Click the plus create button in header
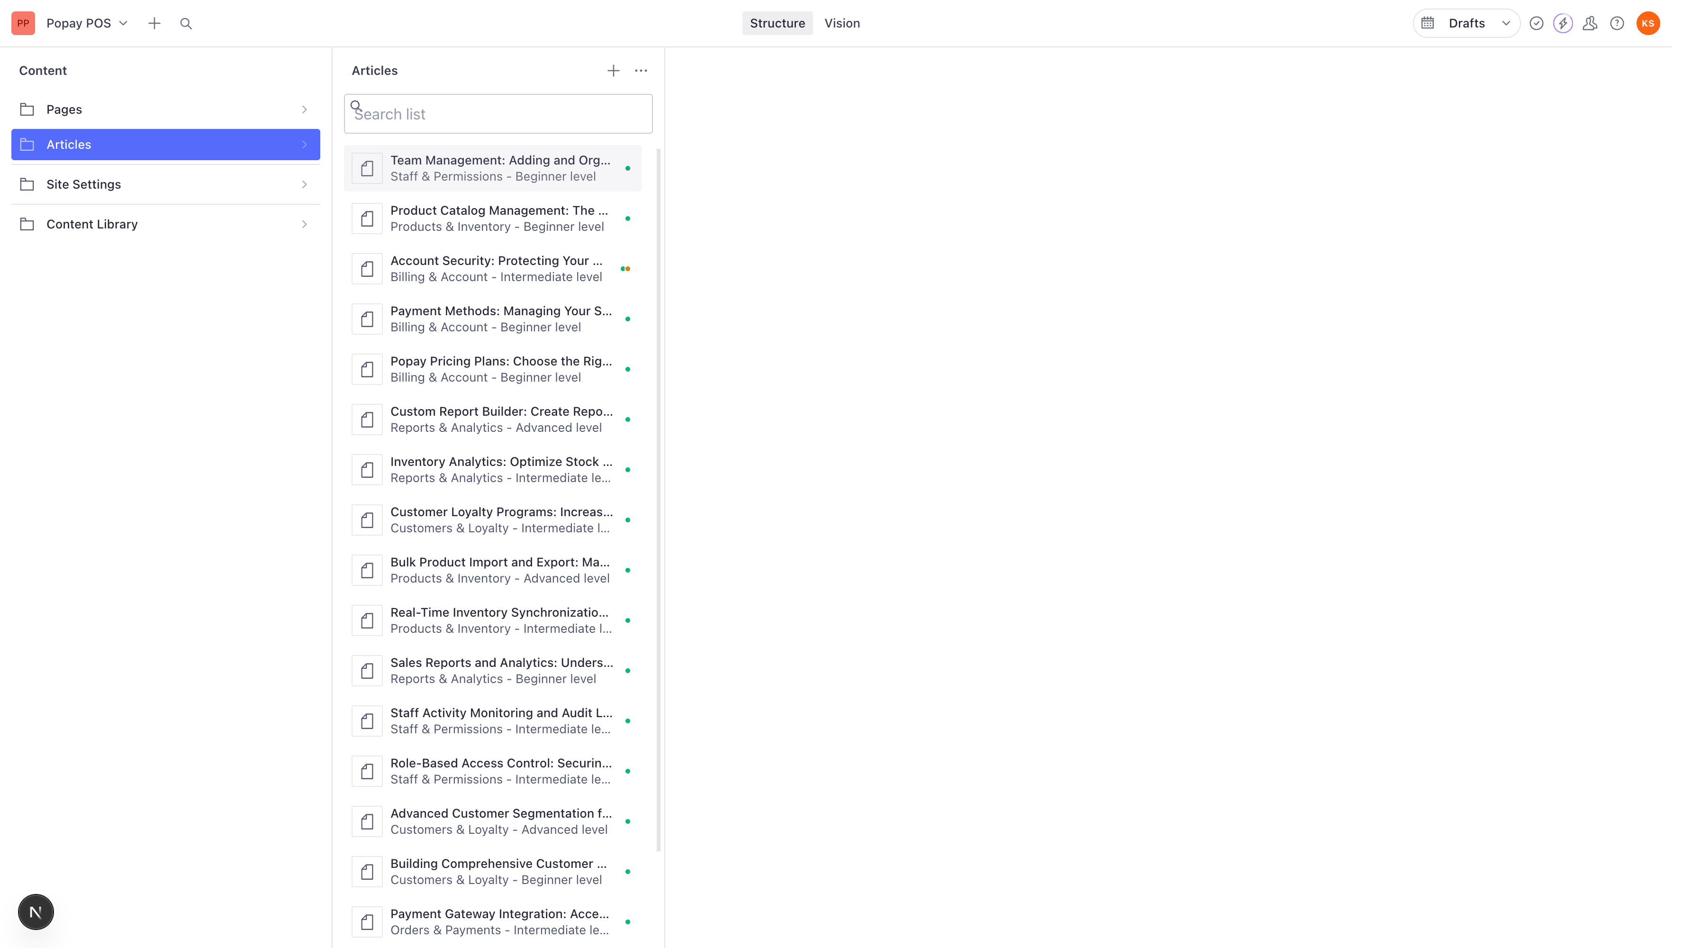 point(154,23)
